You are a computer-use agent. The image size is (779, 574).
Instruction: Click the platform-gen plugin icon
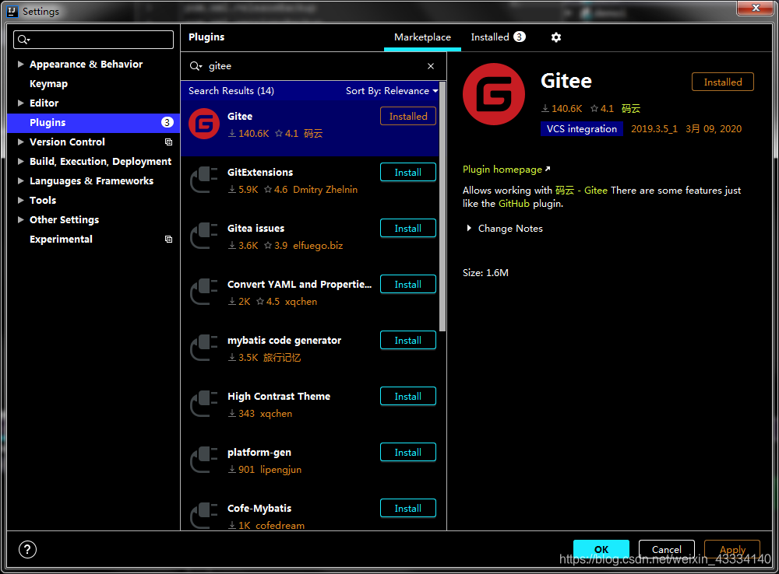(x=203, y=460)
